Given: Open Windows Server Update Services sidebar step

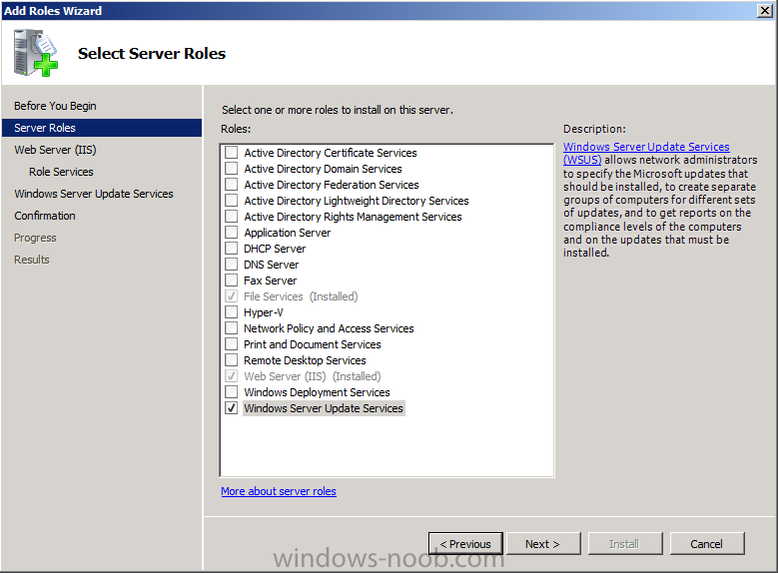Looking at the screenshot, I should pos(94,194).
